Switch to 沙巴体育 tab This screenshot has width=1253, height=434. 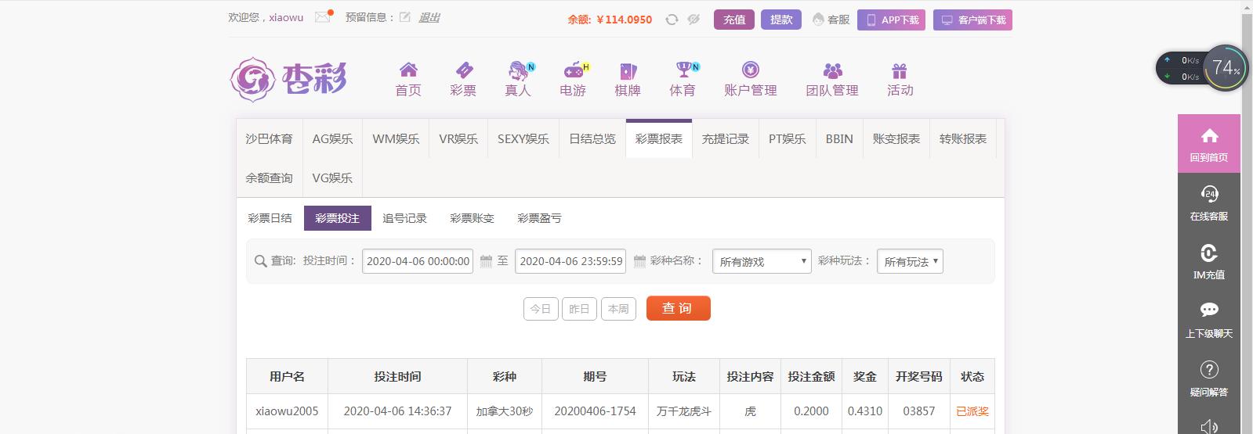pos(269,139)
